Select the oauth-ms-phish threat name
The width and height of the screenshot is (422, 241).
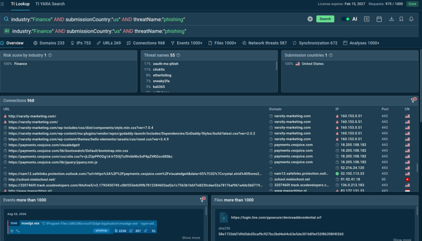[x=166, y=64]
